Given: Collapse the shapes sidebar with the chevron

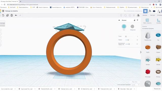Looking at the screenshot, I should [141, 52].
